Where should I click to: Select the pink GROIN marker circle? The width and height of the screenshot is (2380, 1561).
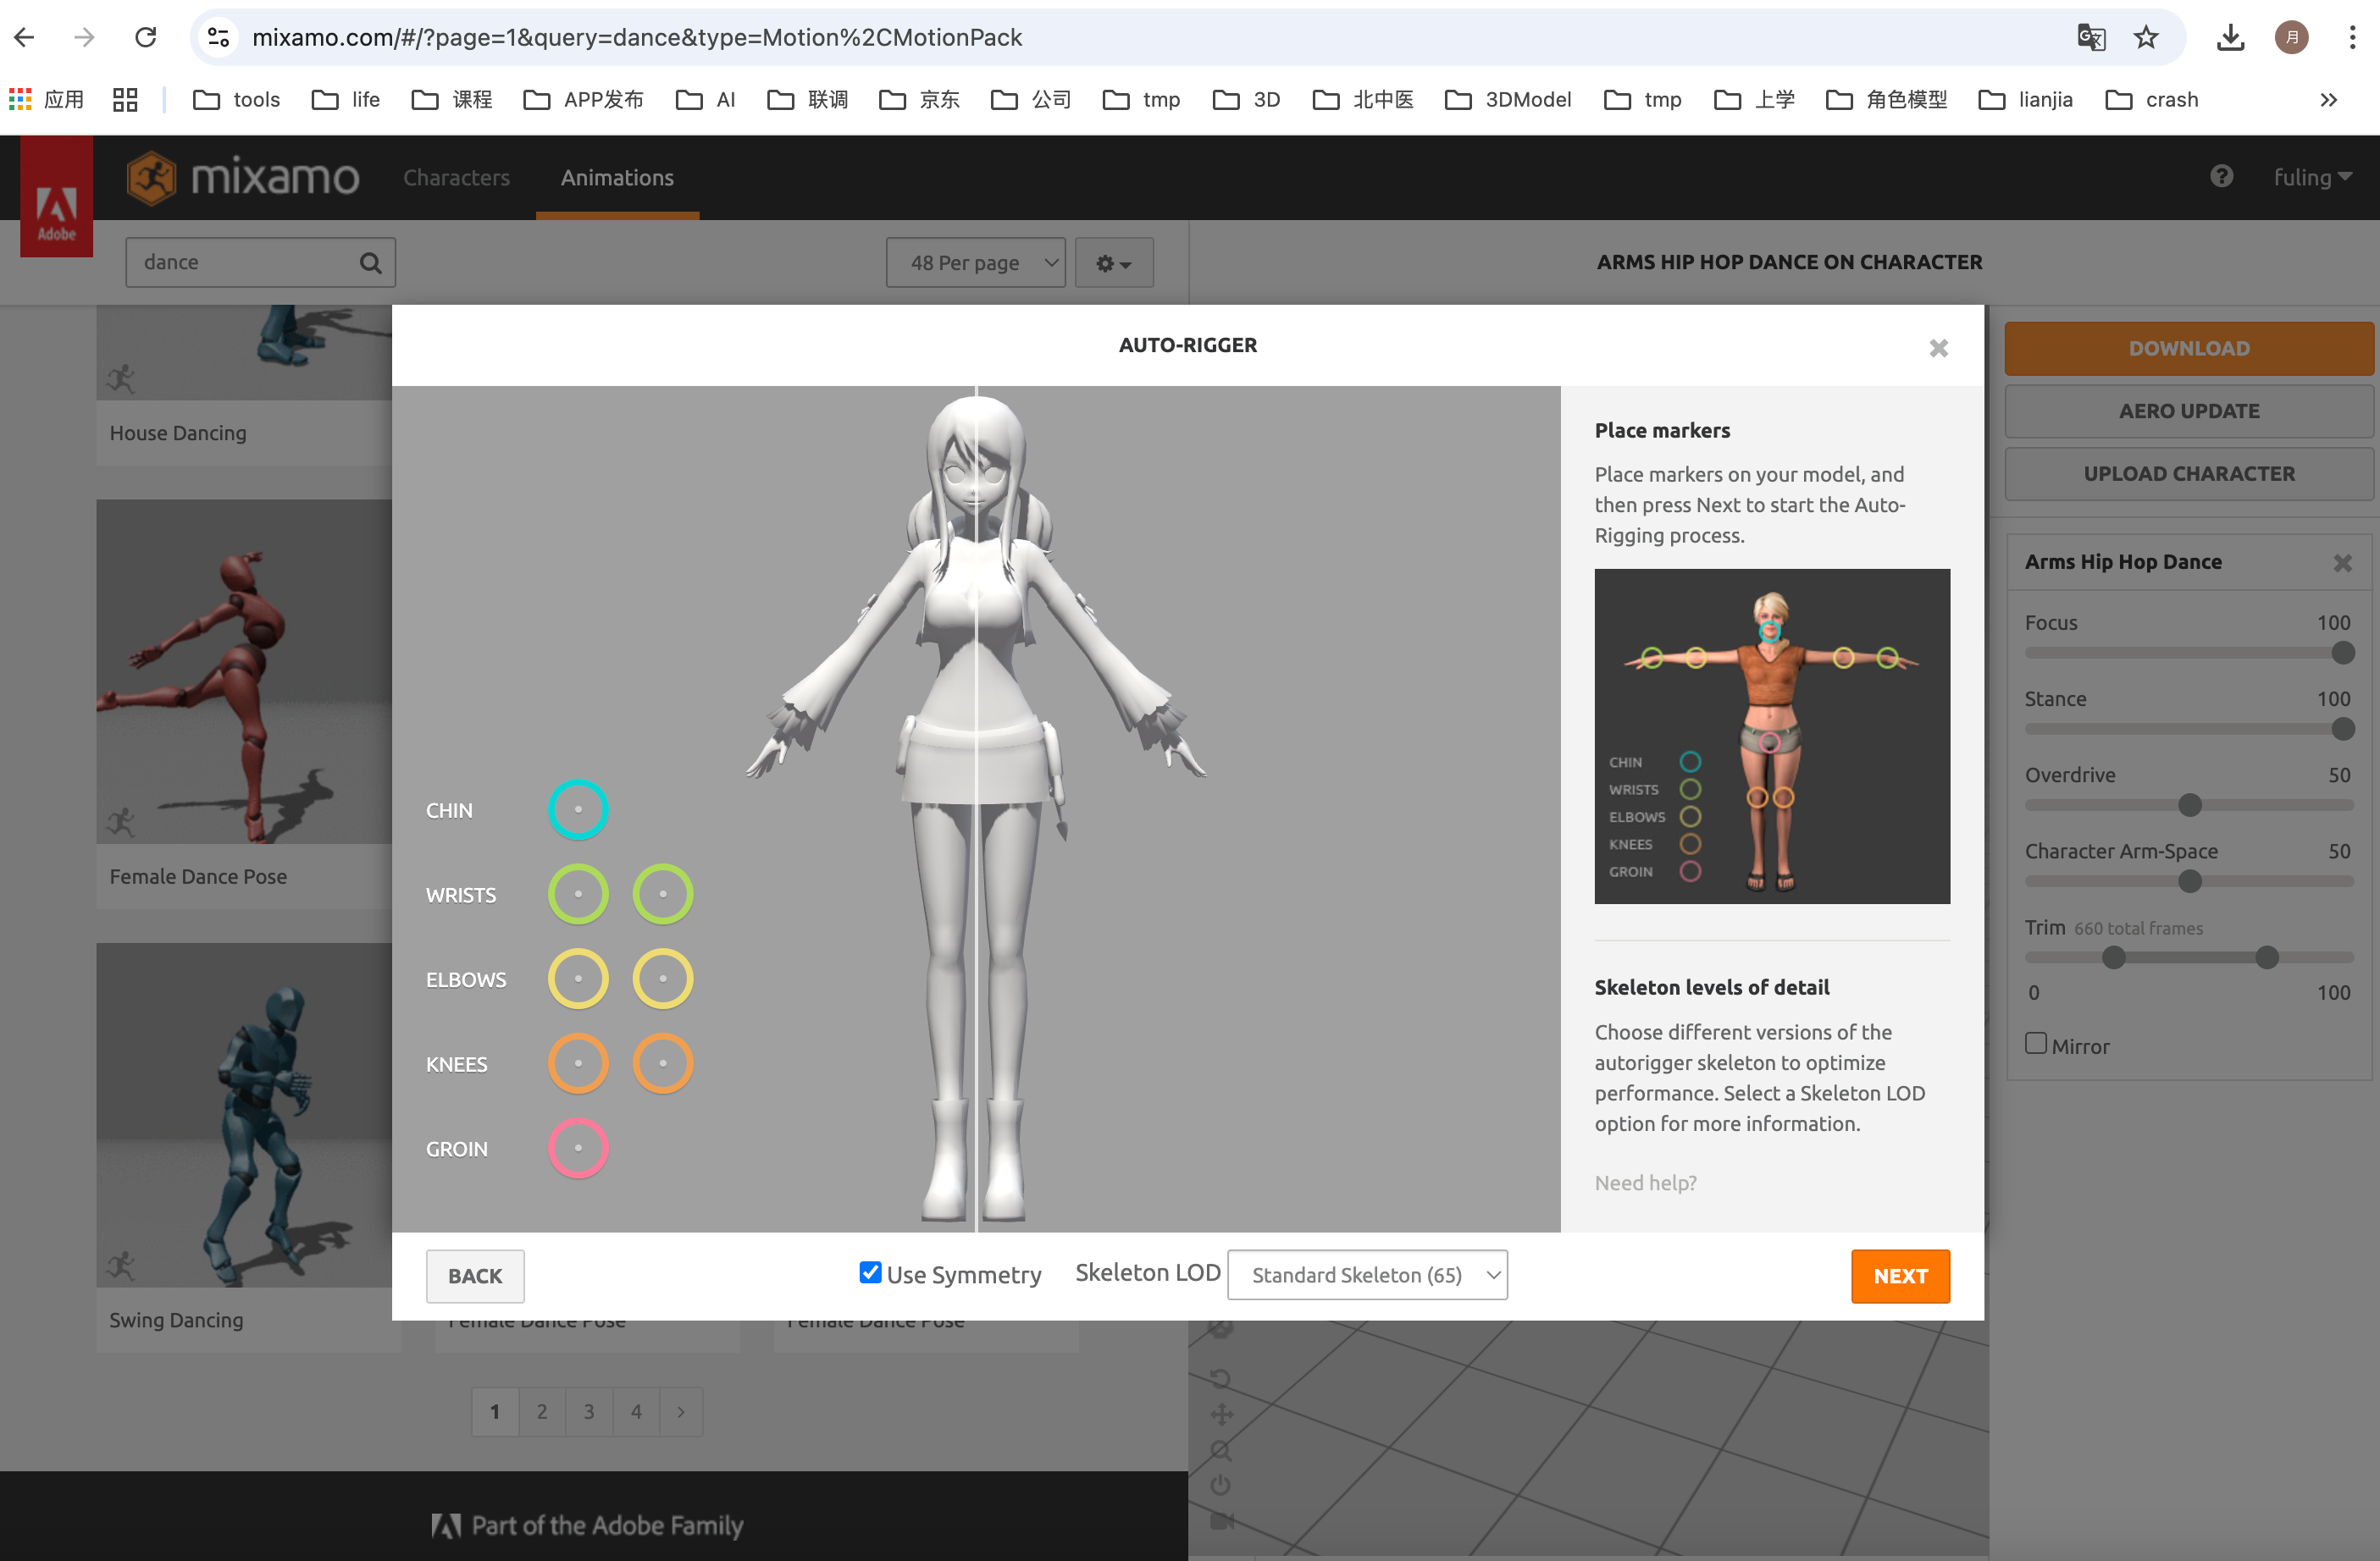[x=578, y=1148]
